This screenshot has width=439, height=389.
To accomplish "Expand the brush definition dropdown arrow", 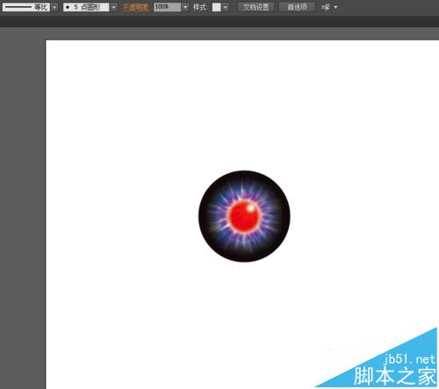I will tap(113, 7).
